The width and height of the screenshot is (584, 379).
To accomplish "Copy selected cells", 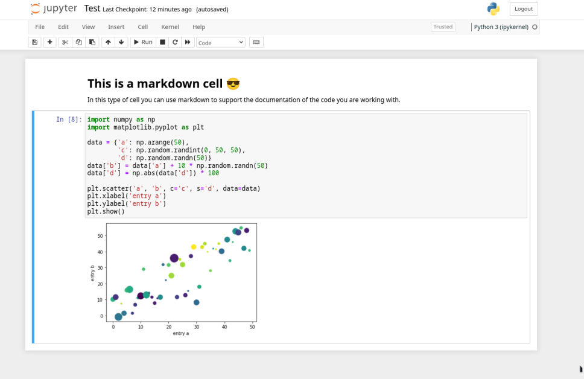I will point(78,42).
